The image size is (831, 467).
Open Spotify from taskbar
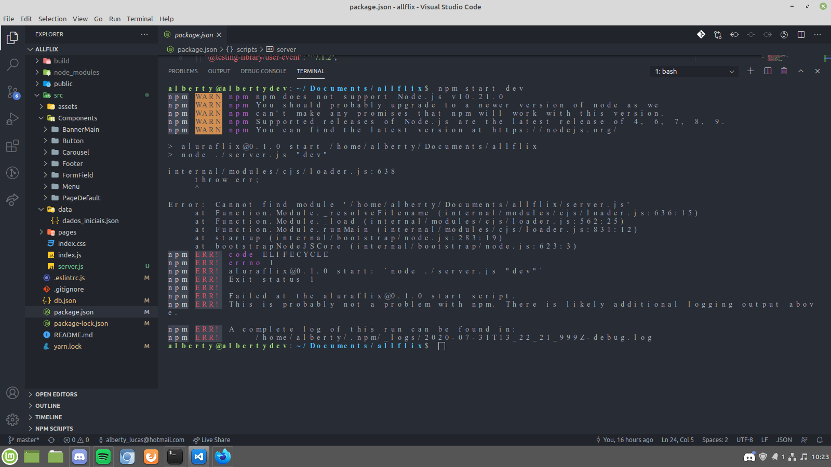[x=103, y=457]
